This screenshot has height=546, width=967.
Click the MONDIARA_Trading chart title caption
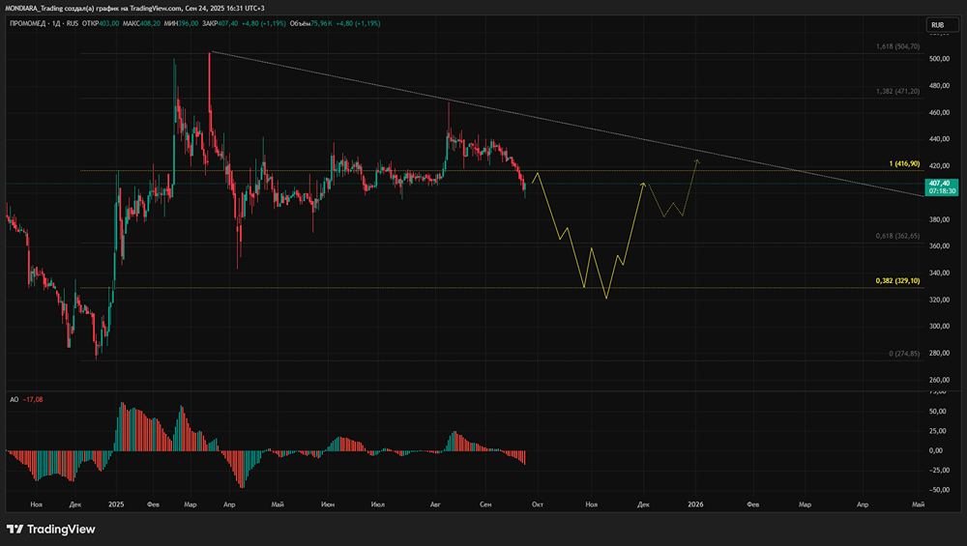(134, 8)
